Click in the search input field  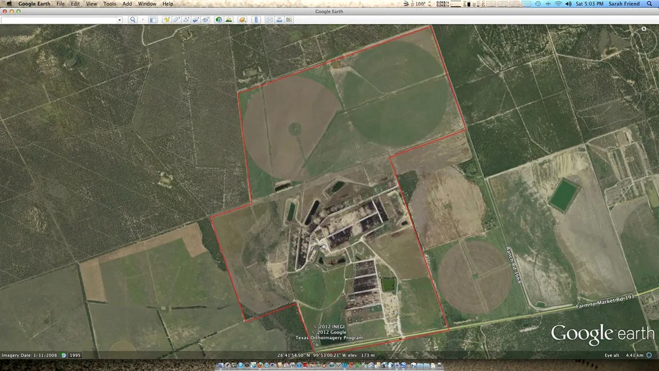pos(59,20)
